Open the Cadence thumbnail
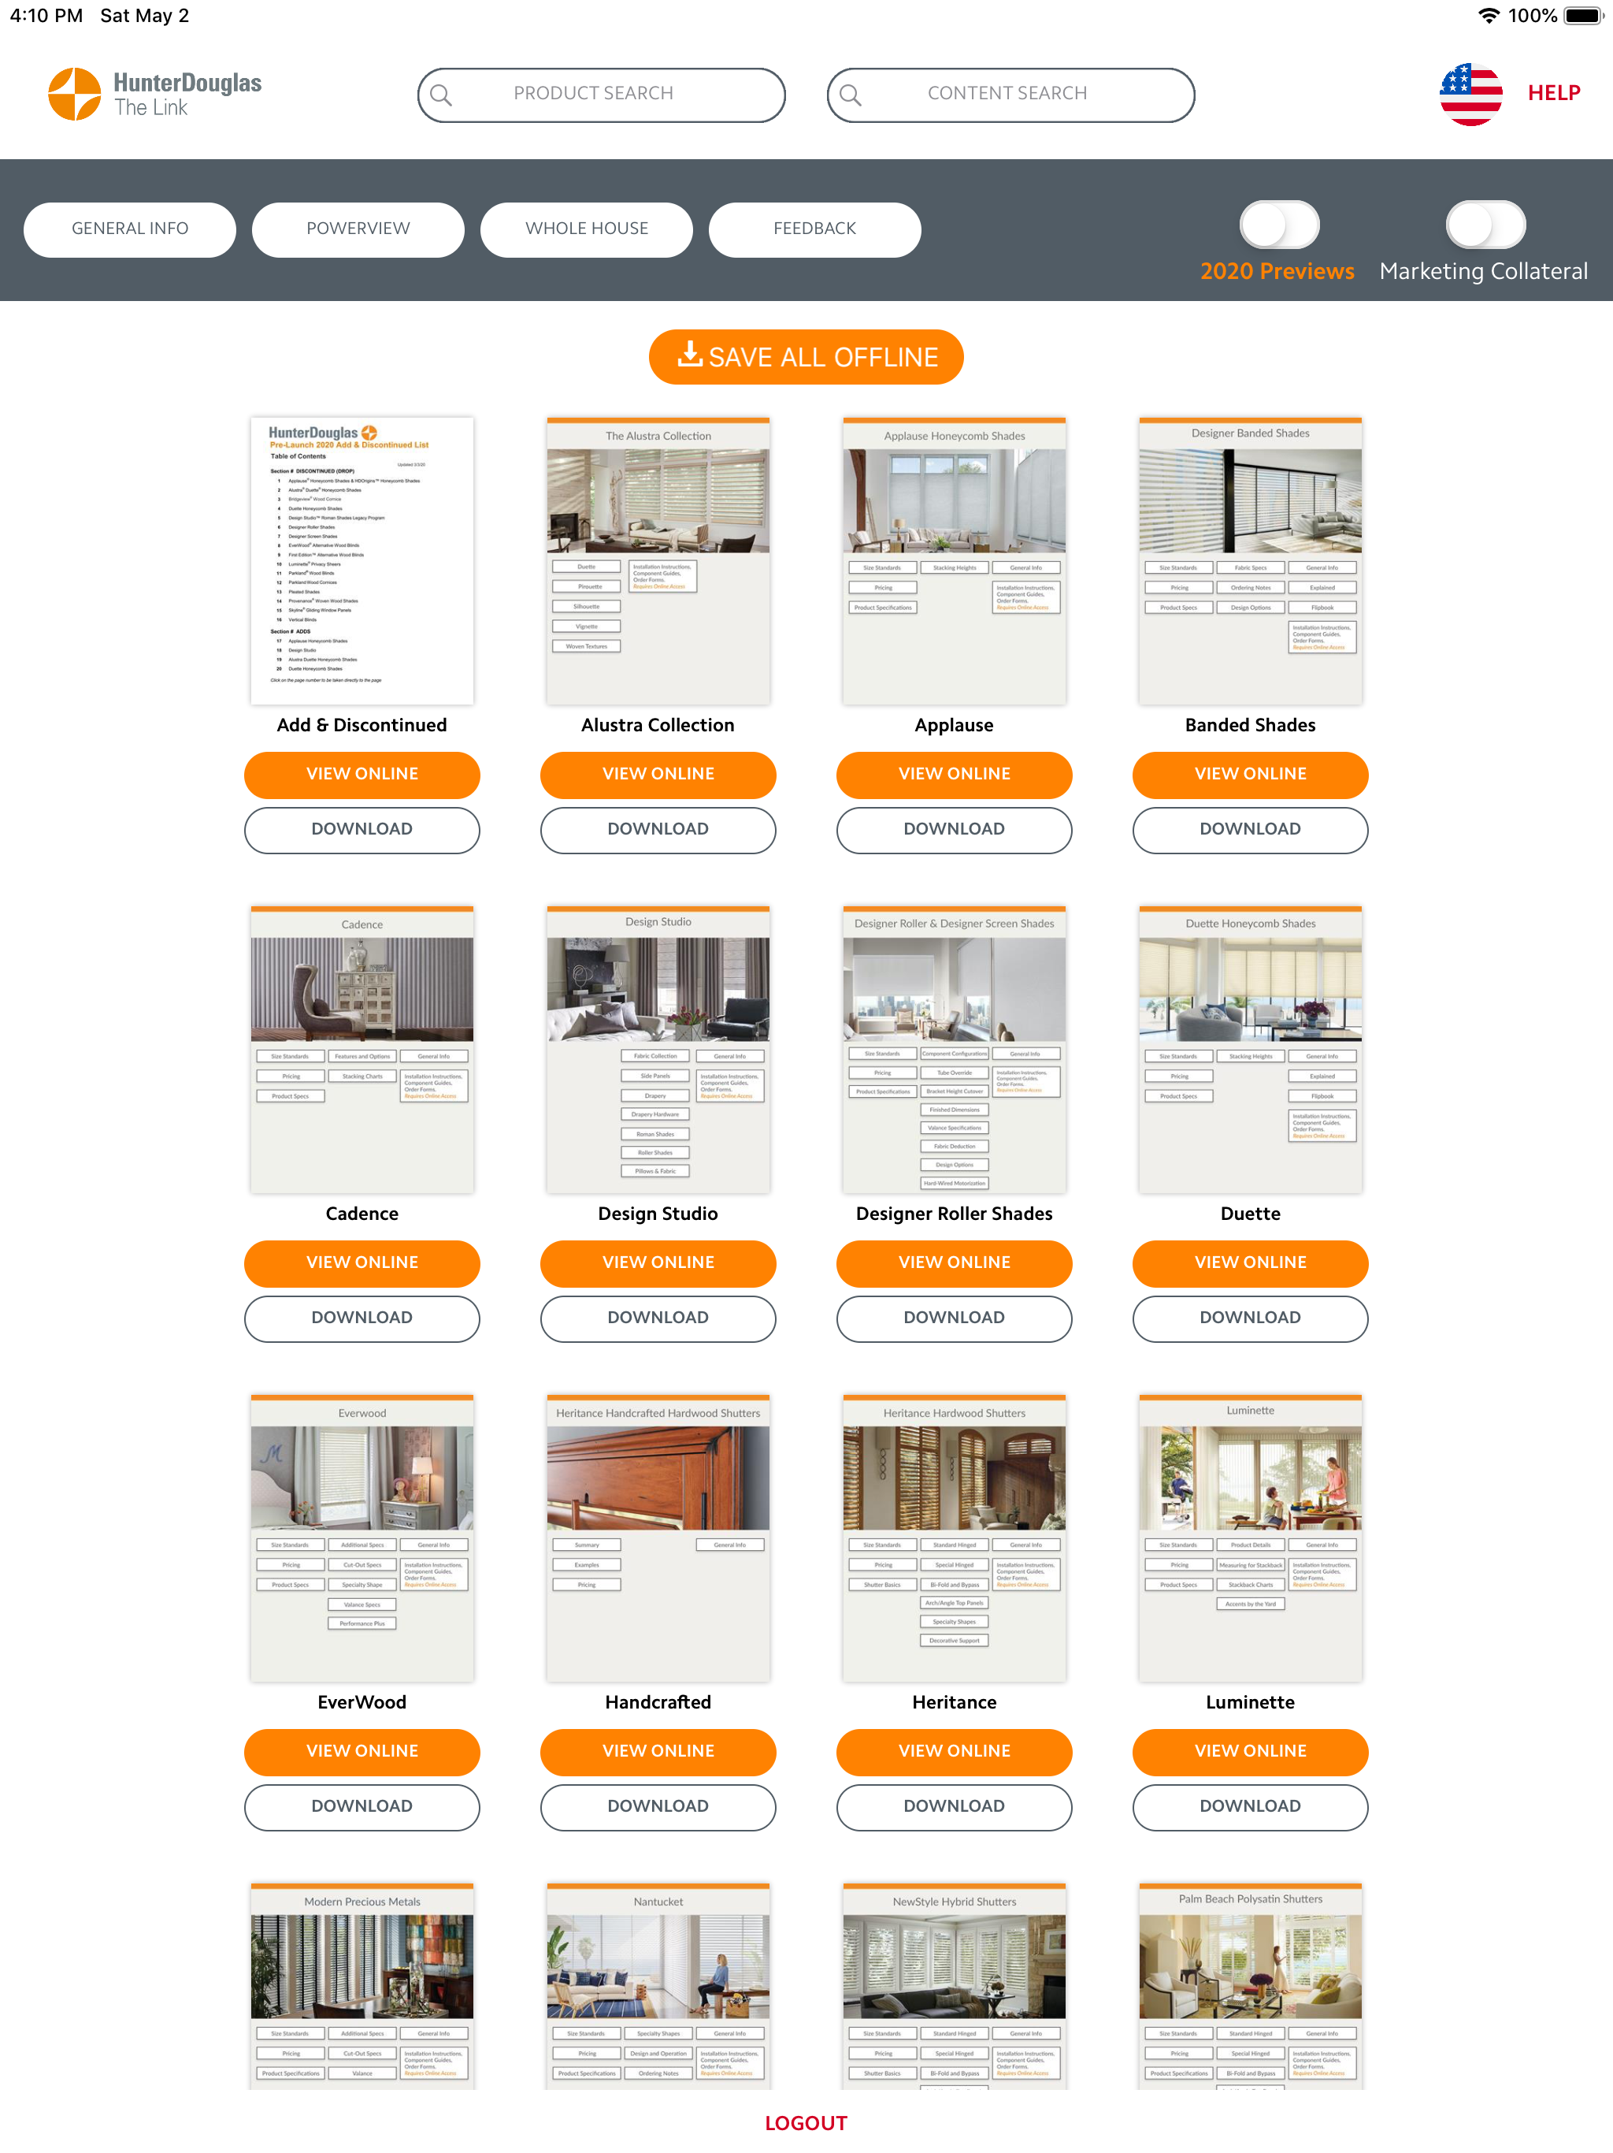 click(362, 1049)
